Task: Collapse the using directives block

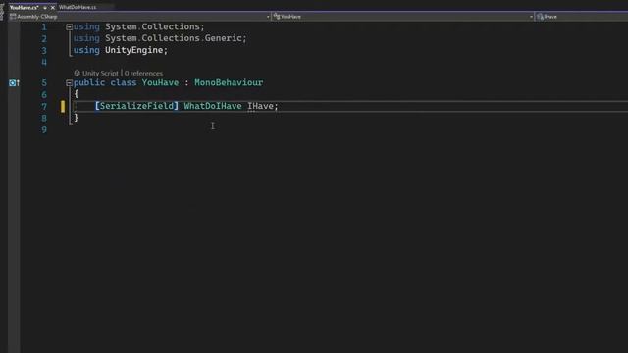Action: [69, 26]
